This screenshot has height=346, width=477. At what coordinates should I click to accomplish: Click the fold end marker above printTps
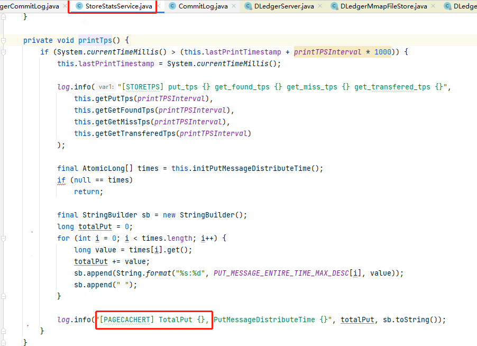tap(3, 17)
